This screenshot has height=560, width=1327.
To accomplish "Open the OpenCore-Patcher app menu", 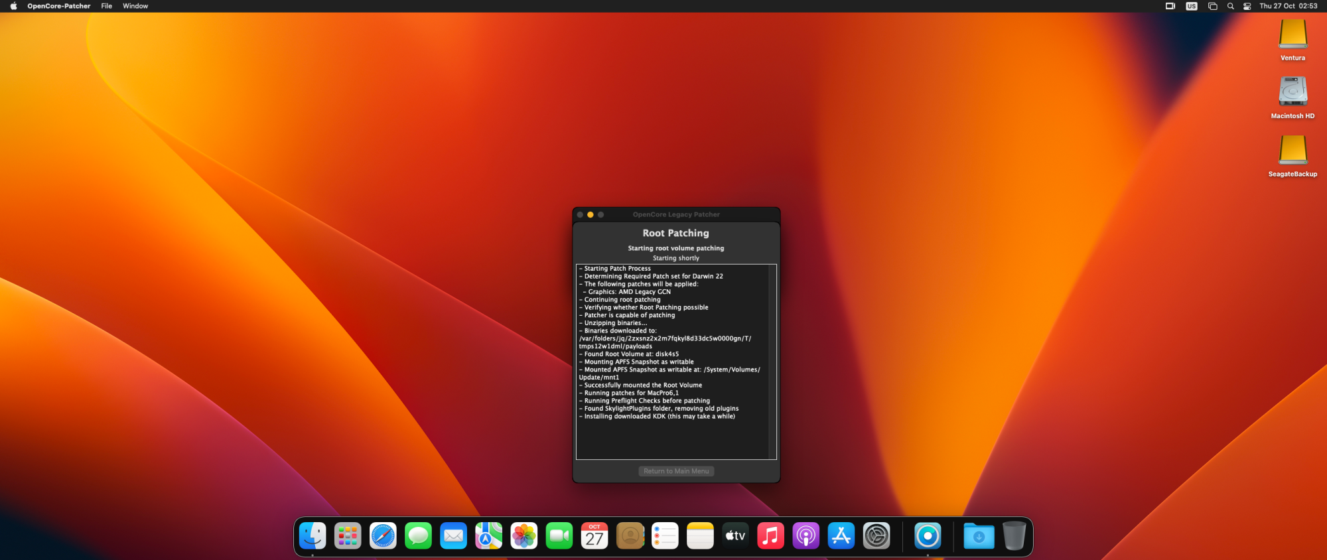I will [58, 6].
